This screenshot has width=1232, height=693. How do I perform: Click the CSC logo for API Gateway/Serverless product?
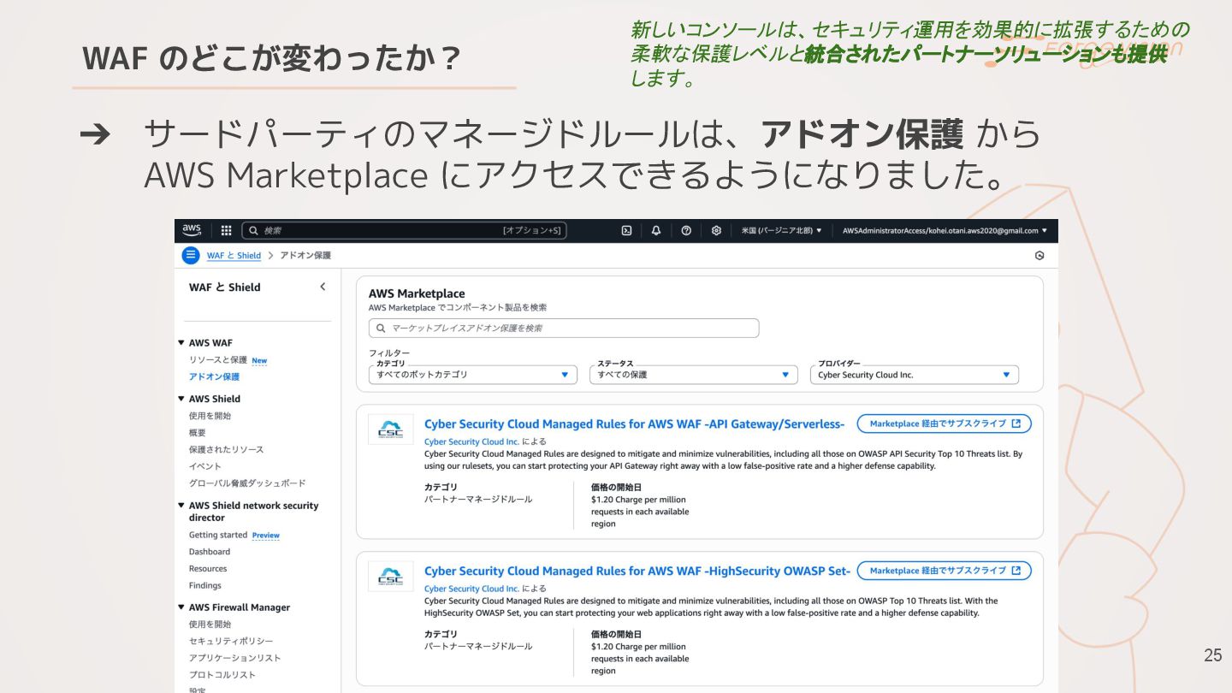(x=391, y=429)
